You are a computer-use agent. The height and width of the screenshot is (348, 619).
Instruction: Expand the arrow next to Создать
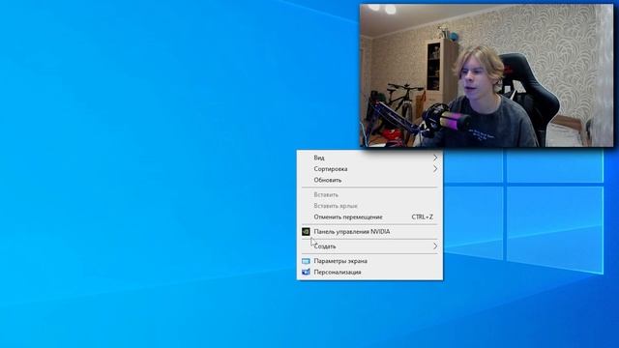point(435,246)
